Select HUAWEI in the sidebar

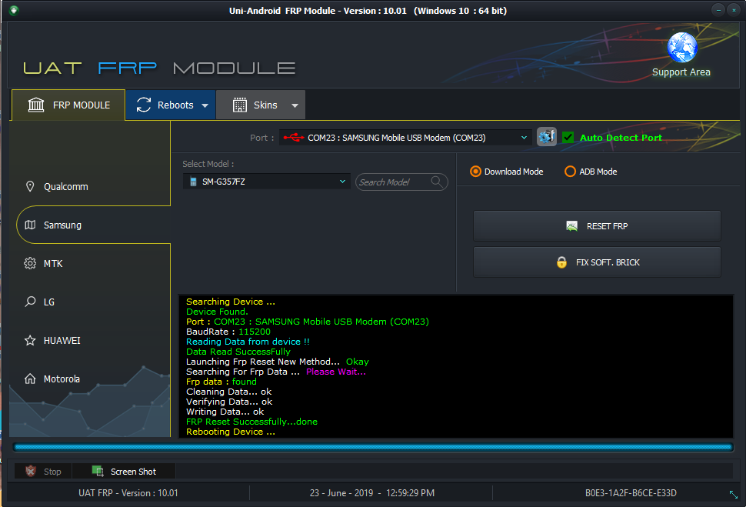point(90,340)
